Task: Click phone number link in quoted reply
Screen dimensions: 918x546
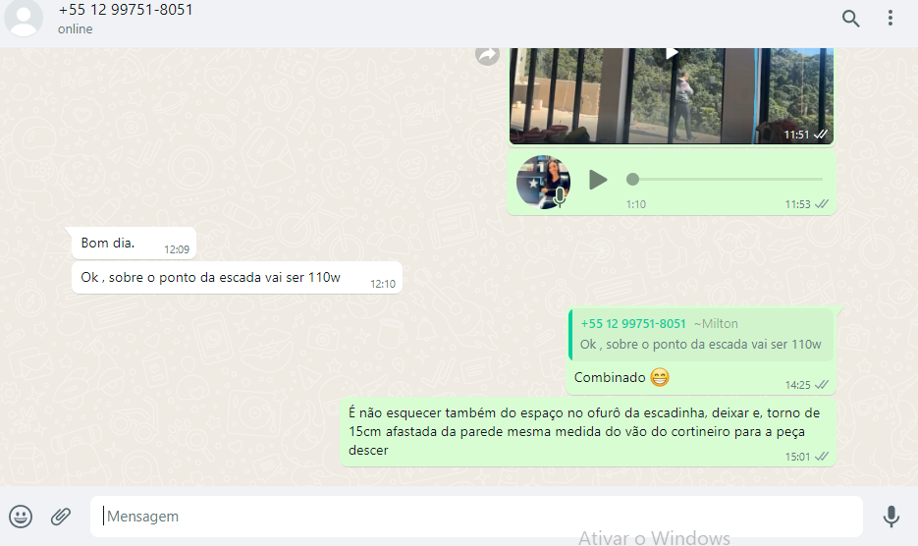Action: point(633,323)
